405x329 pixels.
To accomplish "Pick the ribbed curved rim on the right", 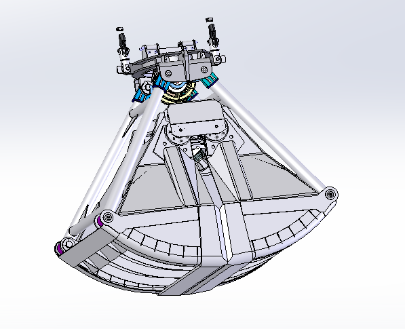I will click(x=287, y=233).
